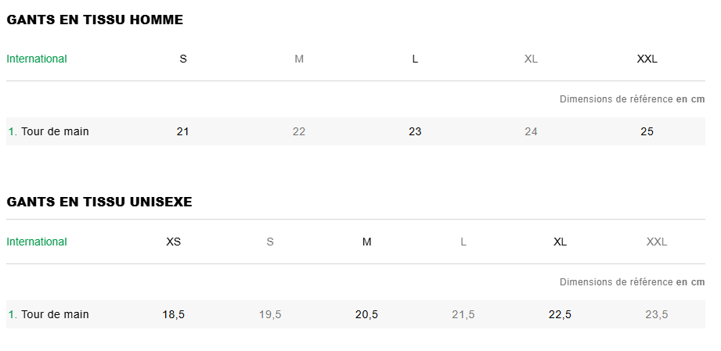Image resolution: width=721 pixels, height=351 pixels.
Task: Click the 24 cm hand measurement
Action: 531,131
